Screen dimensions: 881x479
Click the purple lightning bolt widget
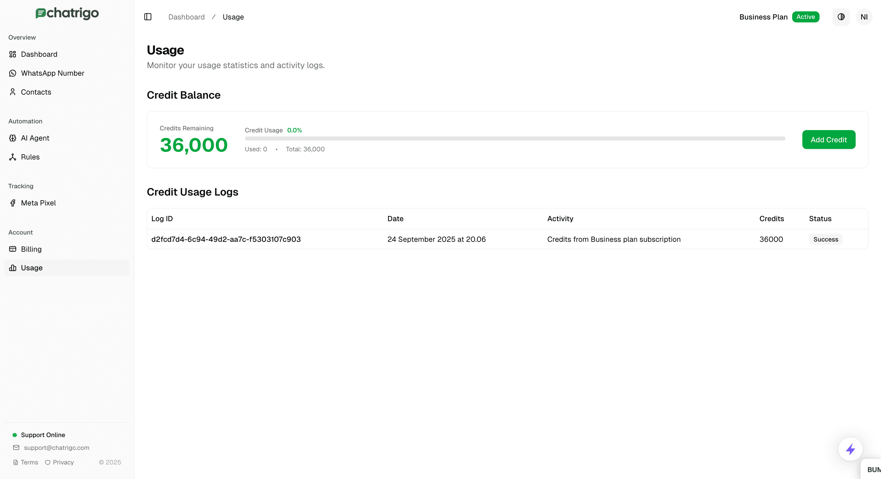(x=851, y=449)
